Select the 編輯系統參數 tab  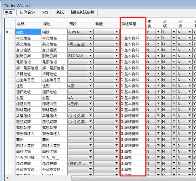[x=83, y=12]
